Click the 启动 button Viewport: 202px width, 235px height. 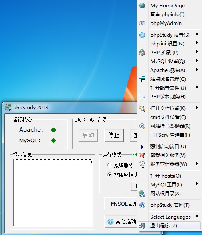[88, 135]
